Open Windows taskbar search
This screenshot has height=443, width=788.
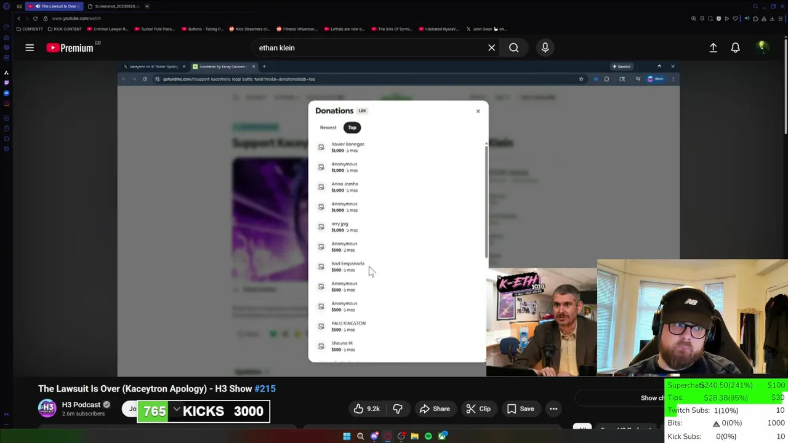[x=360, y=436]
